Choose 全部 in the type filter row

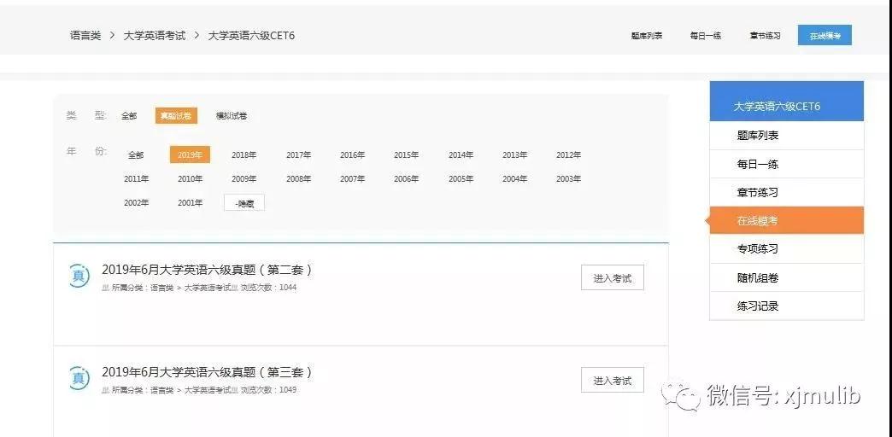(x=129, y=116)
